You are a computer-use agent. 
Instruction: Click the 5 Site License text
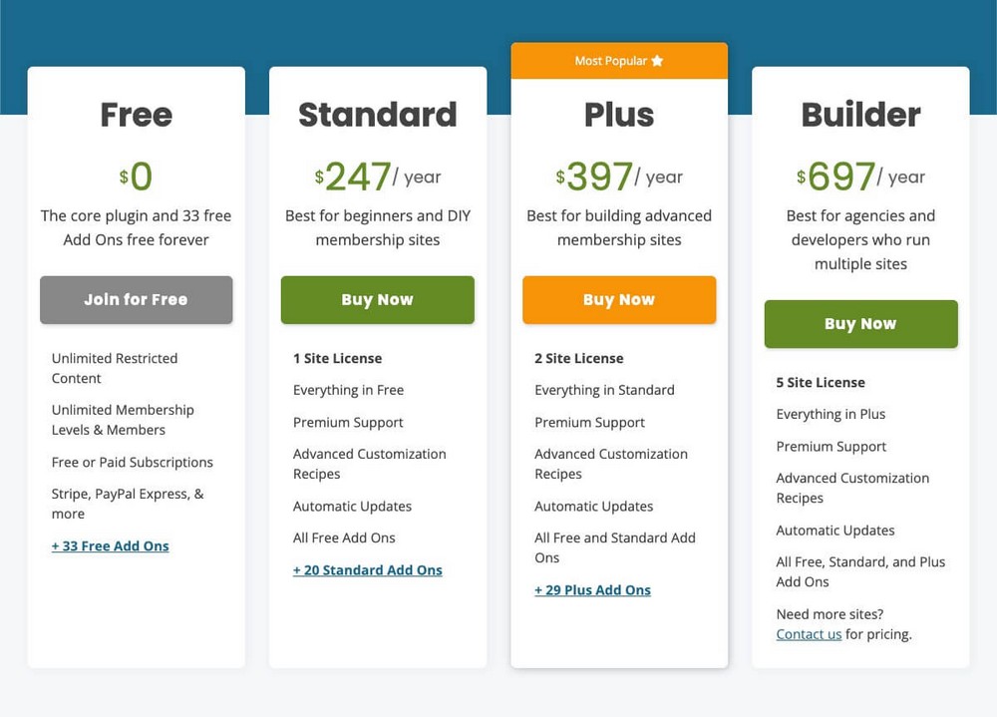pyautogui.click(x=821, y=383)
